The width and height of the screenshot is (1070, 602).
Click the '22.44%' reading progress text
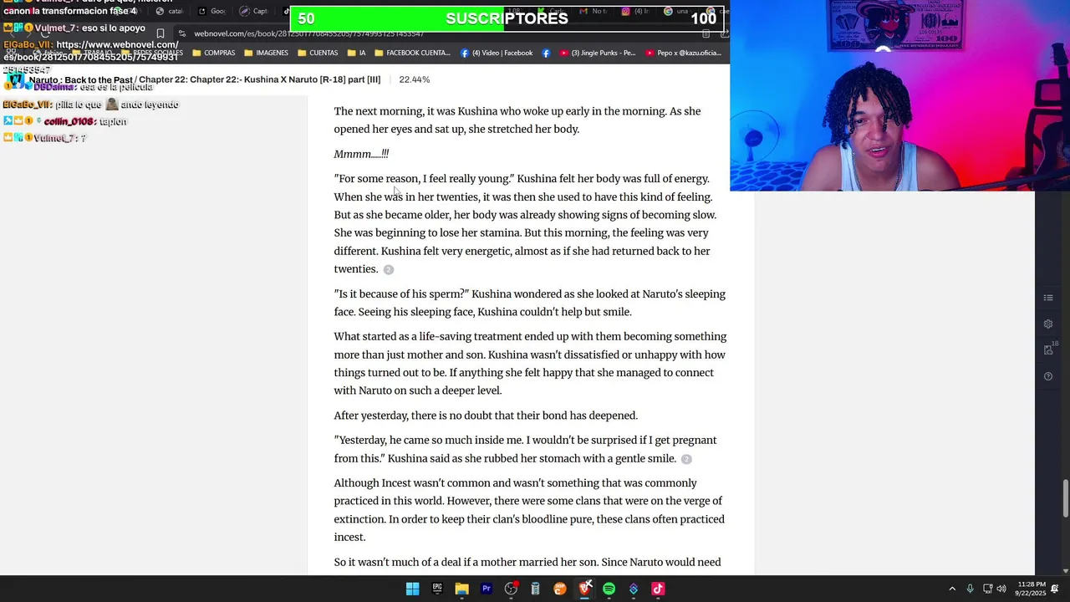pyautogui.click(x=415, y=79)
